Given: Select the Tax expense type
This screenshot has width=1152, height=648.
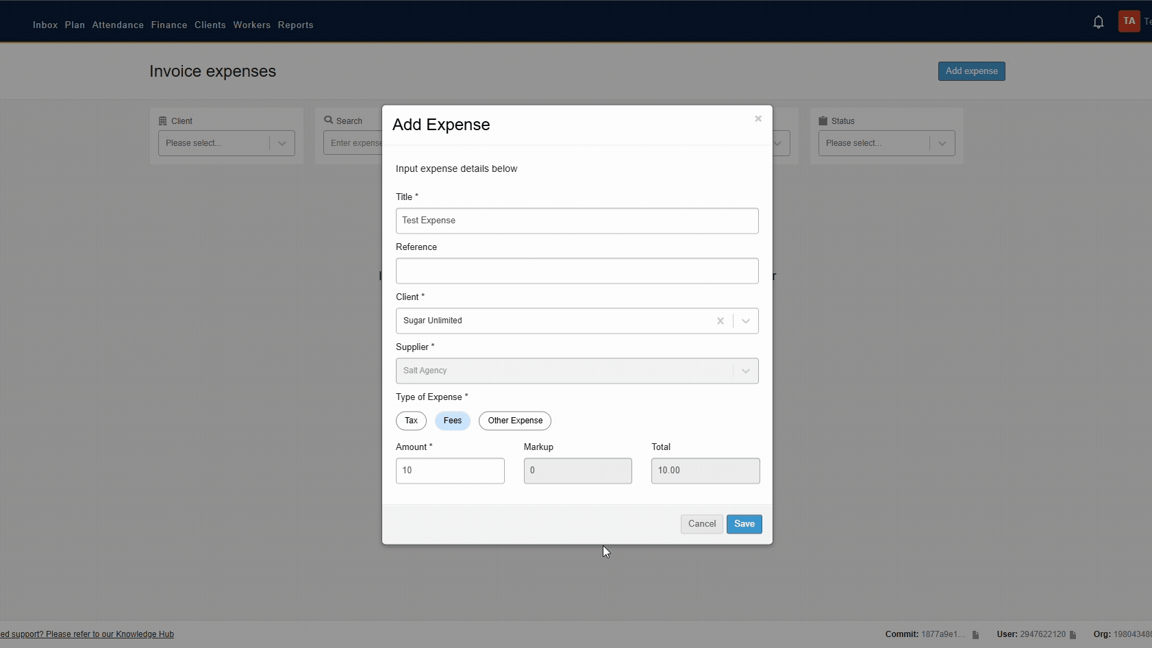Looking at the screenshot, I should pos(411,421).
